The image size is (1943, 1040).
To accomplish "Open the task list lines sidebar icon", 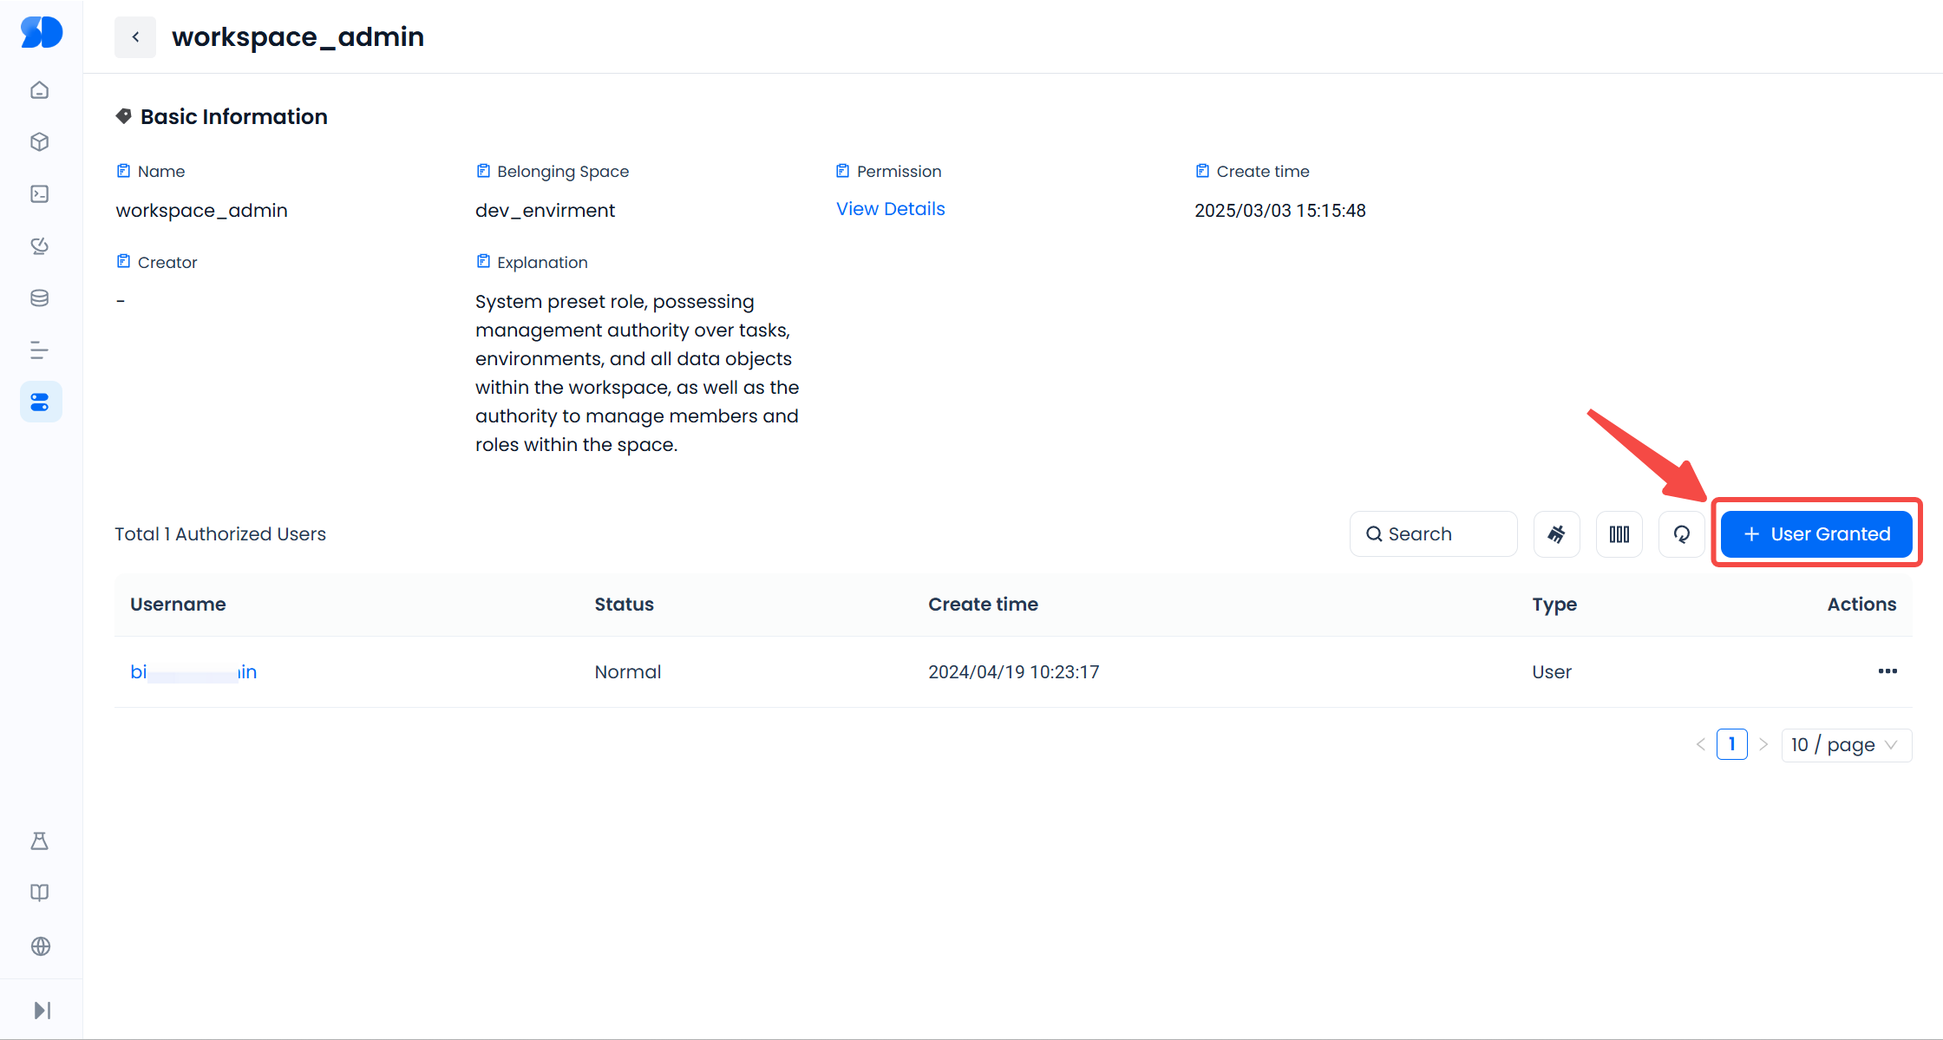I will pyautogui.click(x=40, y=350).
